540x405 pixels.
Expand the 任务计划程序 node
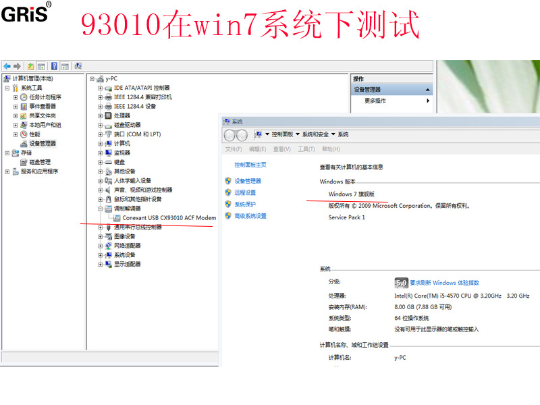coord(16,97)
